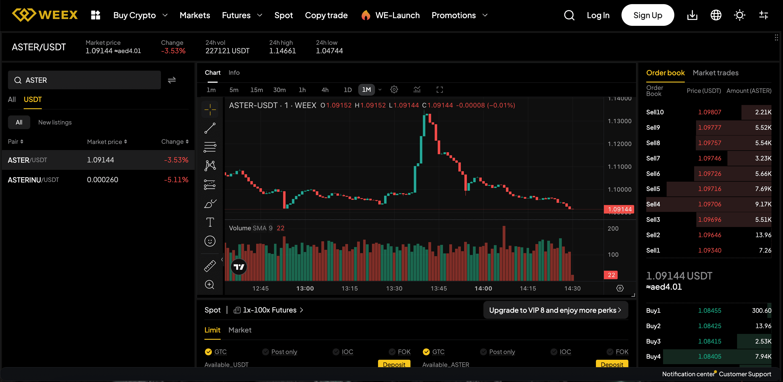Open the indicators panel on the chart
The width and height of the screenshot is (783, 382).
pos(417,89)
